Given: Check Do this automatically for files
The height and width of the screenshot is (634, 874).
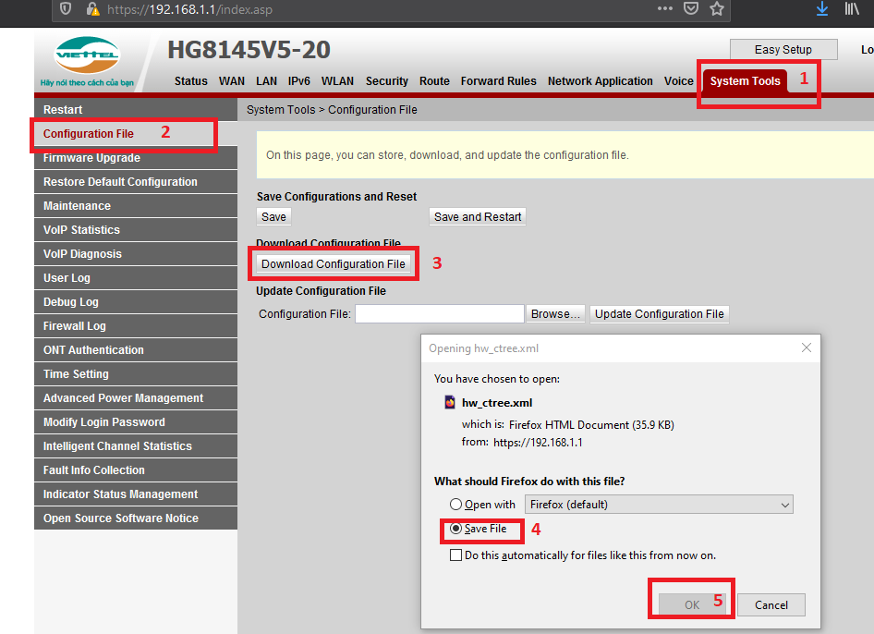Looking at the screenshot, I should [x=455, y=555].
